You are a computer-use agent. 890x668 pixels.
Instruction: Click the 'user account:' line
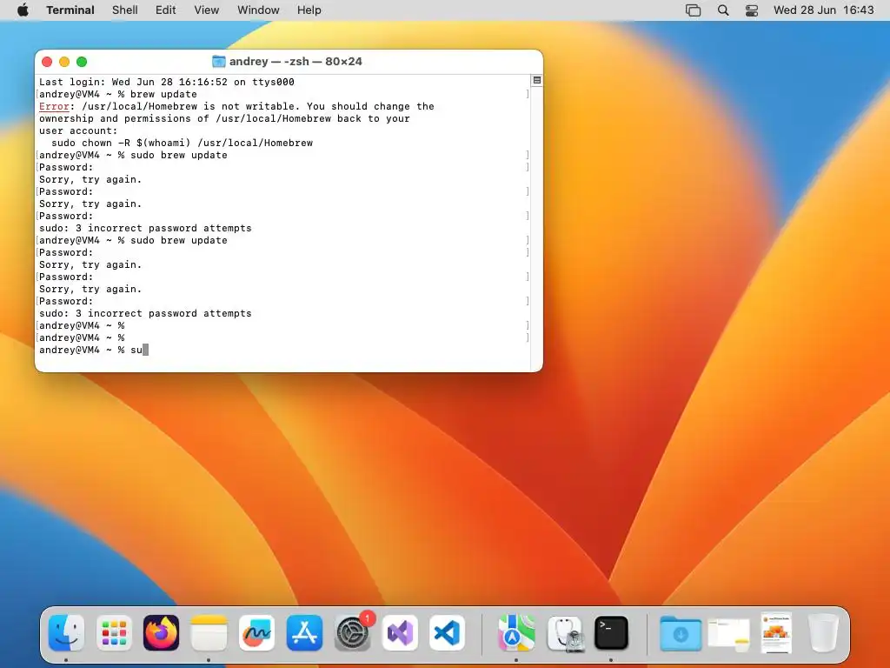pyautogui.click(x=78, y=130)
